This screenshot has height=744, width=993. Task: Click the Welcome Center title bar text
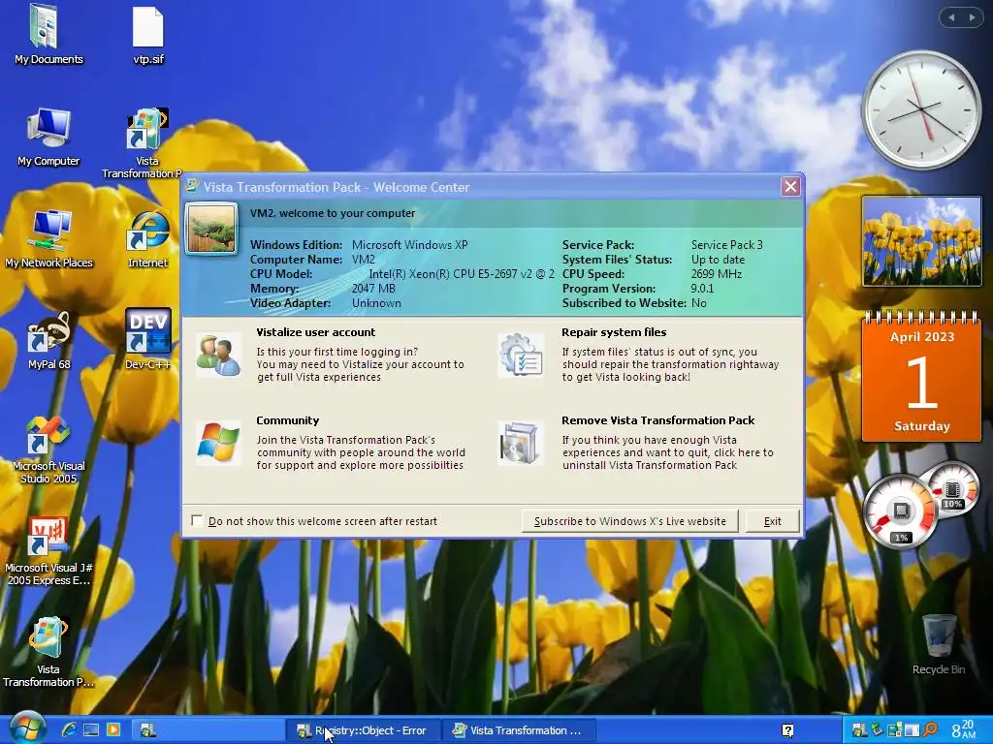click(336, 187)
